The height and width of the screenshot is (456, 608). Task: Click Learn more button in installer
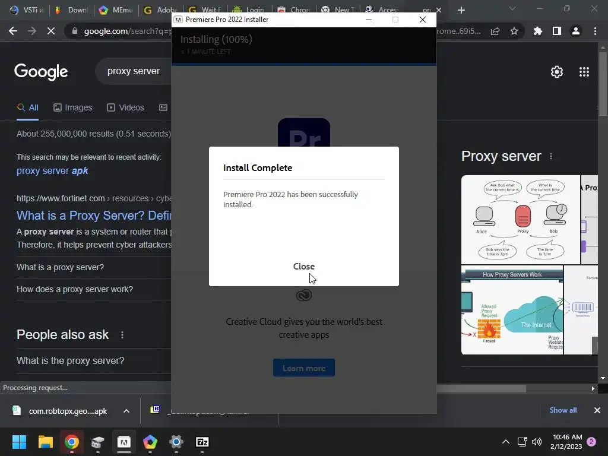[x=303, y=368]
